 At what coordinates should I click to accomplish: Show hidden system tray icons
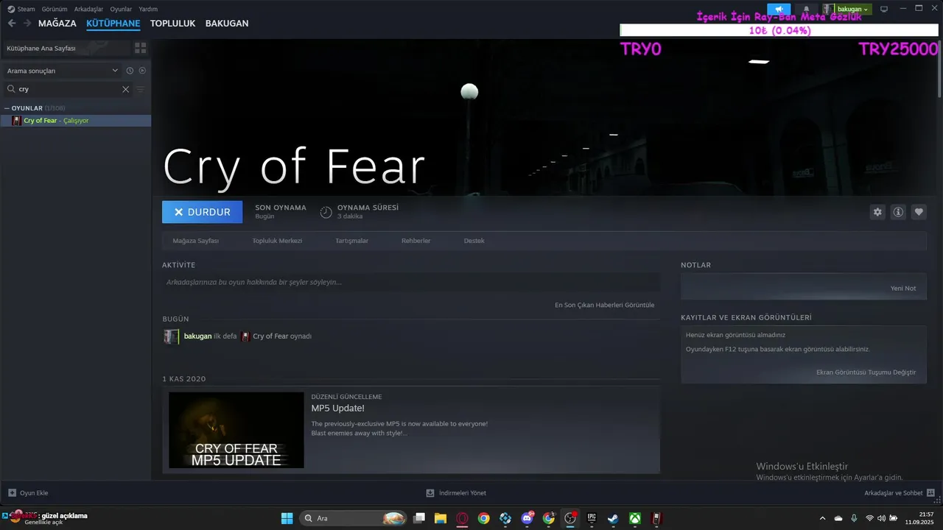[822, 518]
